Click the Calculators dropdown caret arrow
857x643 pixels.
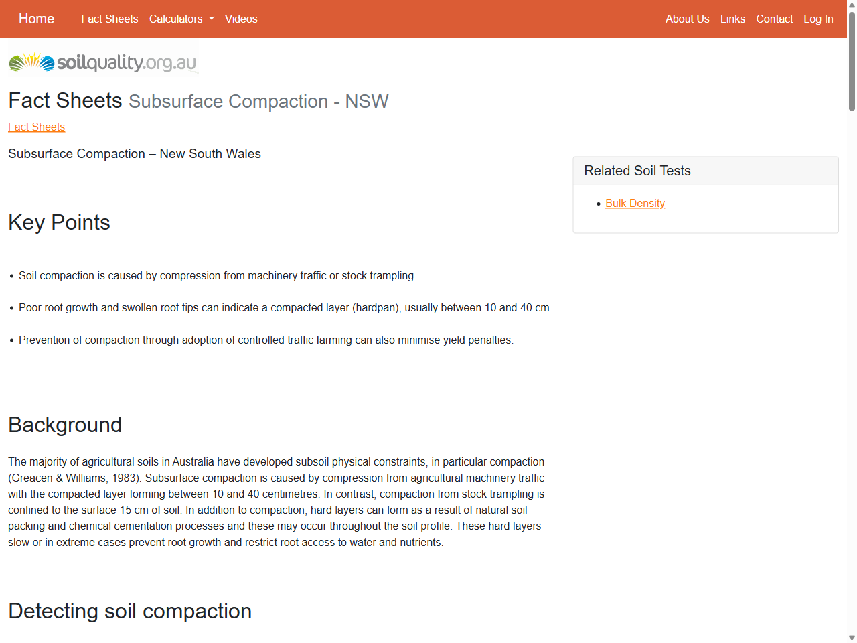tap(210, 19)
